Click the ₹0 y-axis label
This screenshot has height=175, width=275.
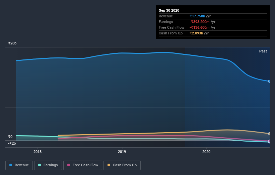point(10,137)
